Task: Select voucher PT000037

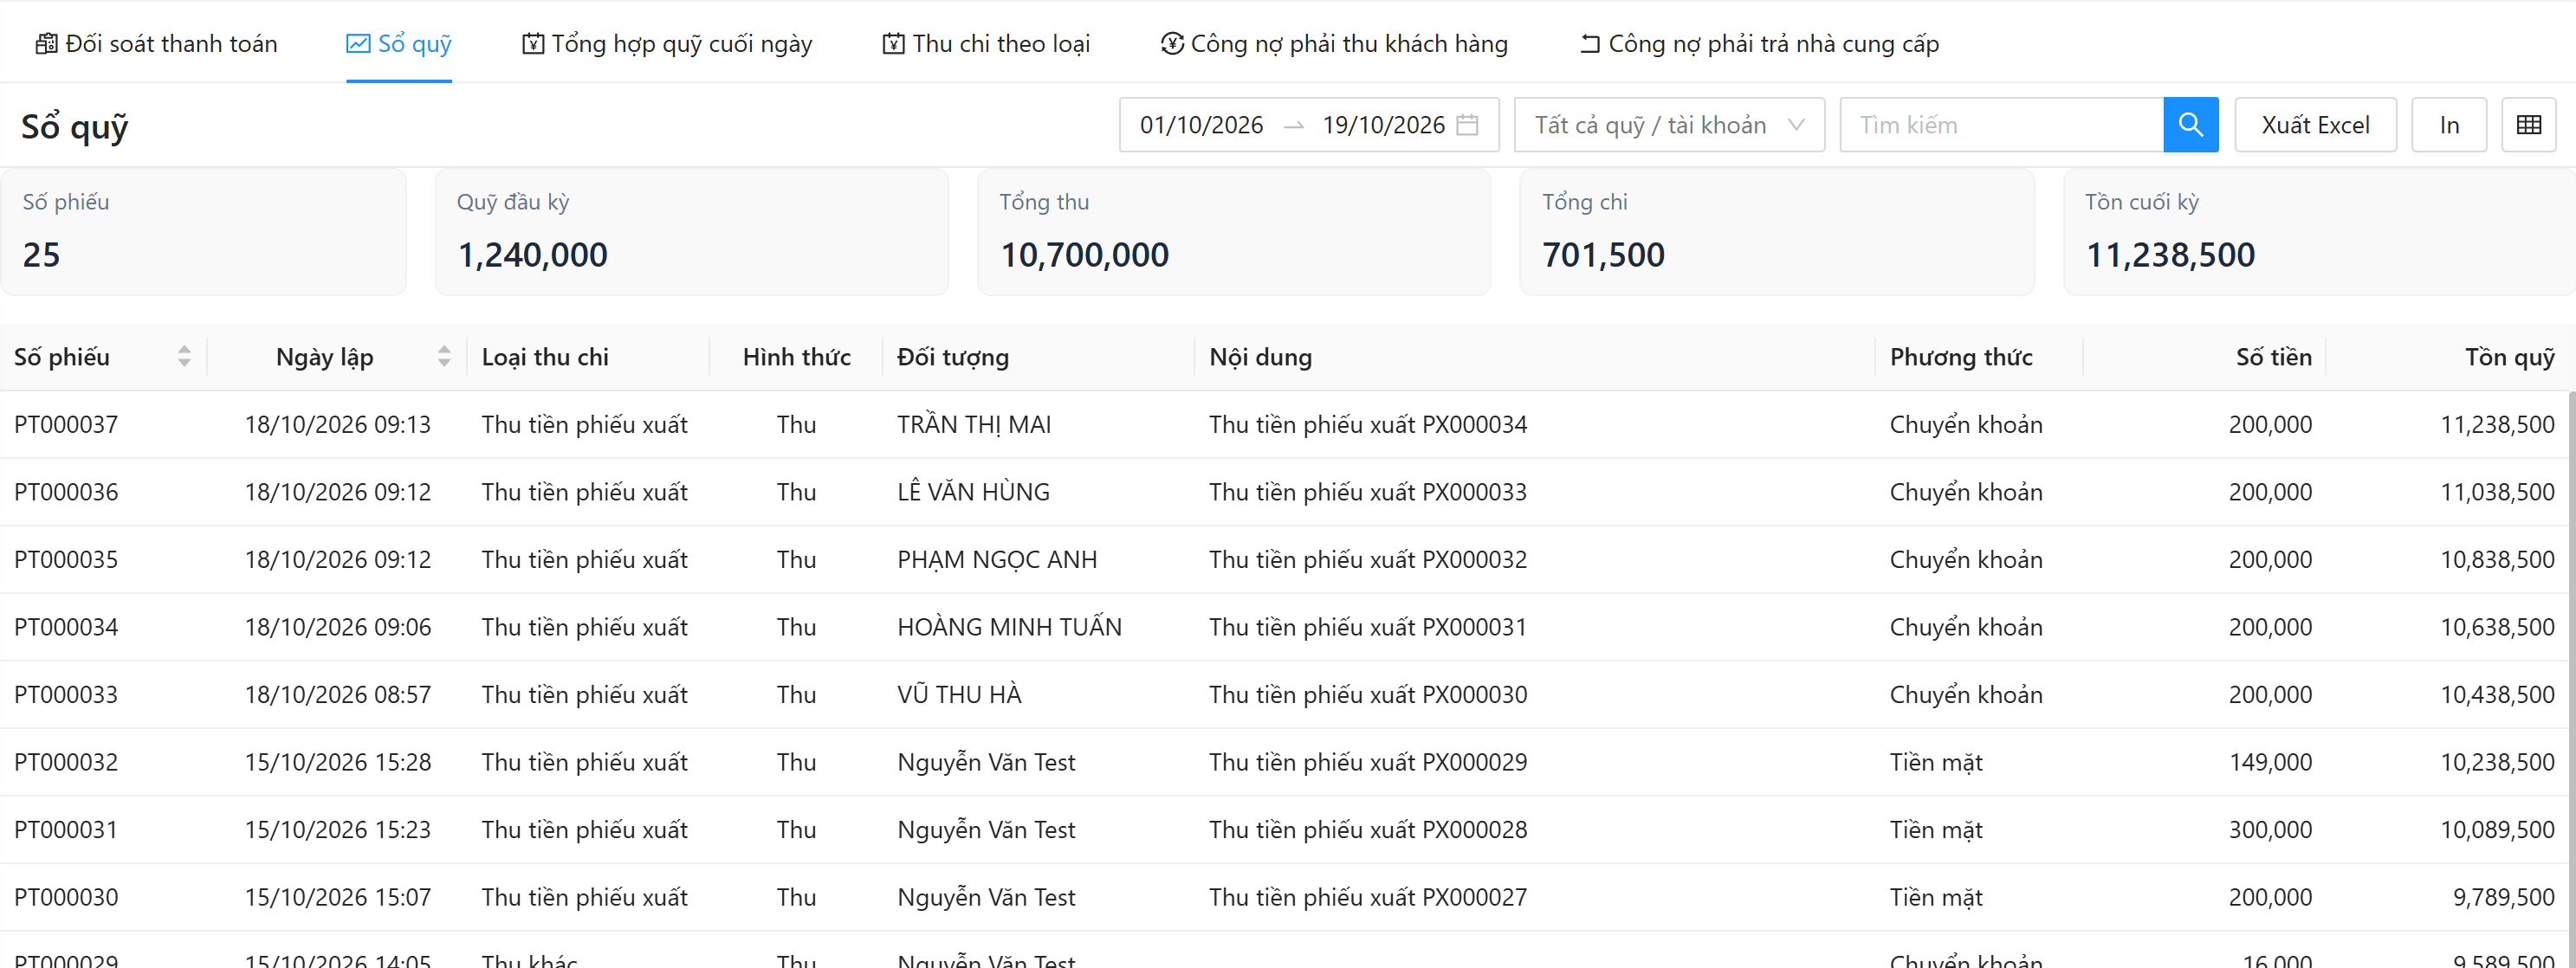Action: point(66,424)
